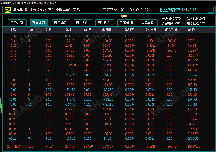Click total profit 2254.24 in summary row
This screenshot has height=152, width=216.
click(70, 147)
